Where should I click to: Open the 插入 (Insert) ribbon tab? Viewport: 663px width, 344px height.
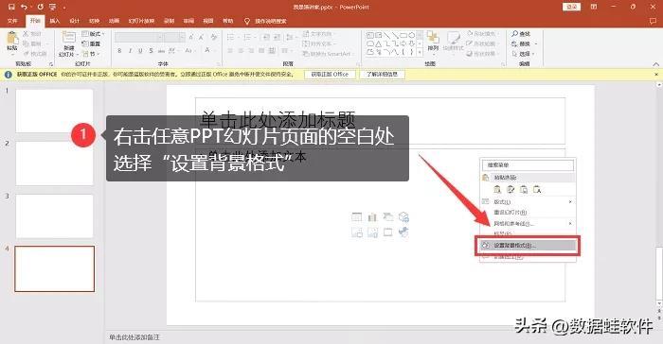[55, 21]
